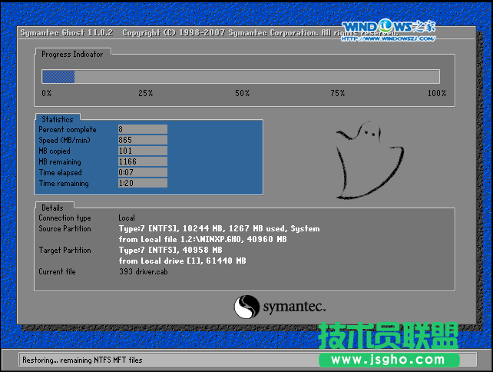Click the Source Partition label
This screenshot has width=493, height=372.
[x=65, y=228]
